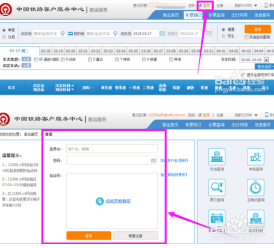Select 往返 round-trip radio button

[x=4, y=37]
